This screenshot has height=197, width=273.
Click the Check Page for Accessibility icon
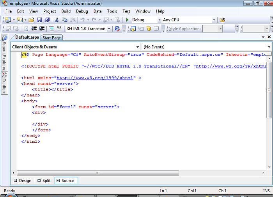tap(117, 29)
